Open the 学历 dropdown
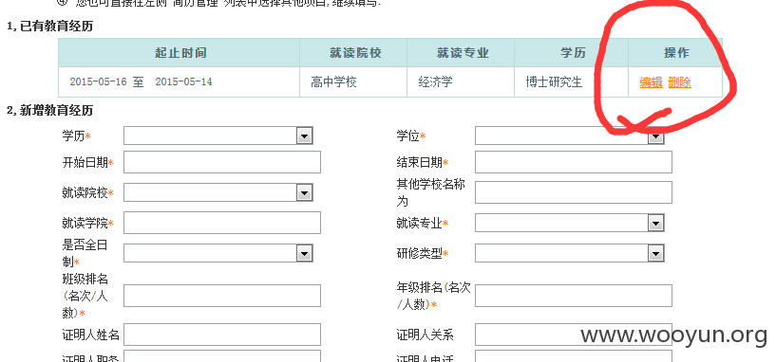This screenshot has height=362, width=776. click(218, 136)
